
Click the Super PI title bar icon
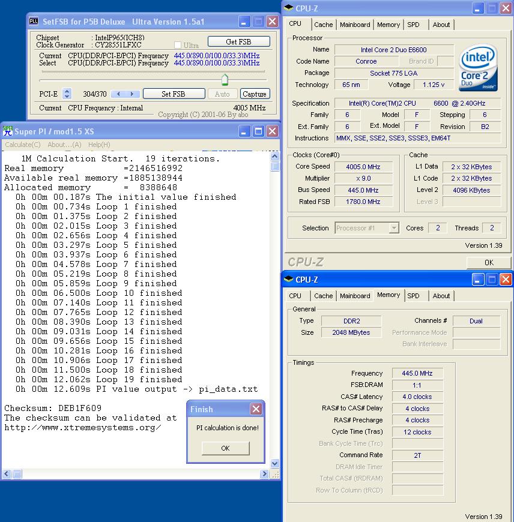[8, 131]
